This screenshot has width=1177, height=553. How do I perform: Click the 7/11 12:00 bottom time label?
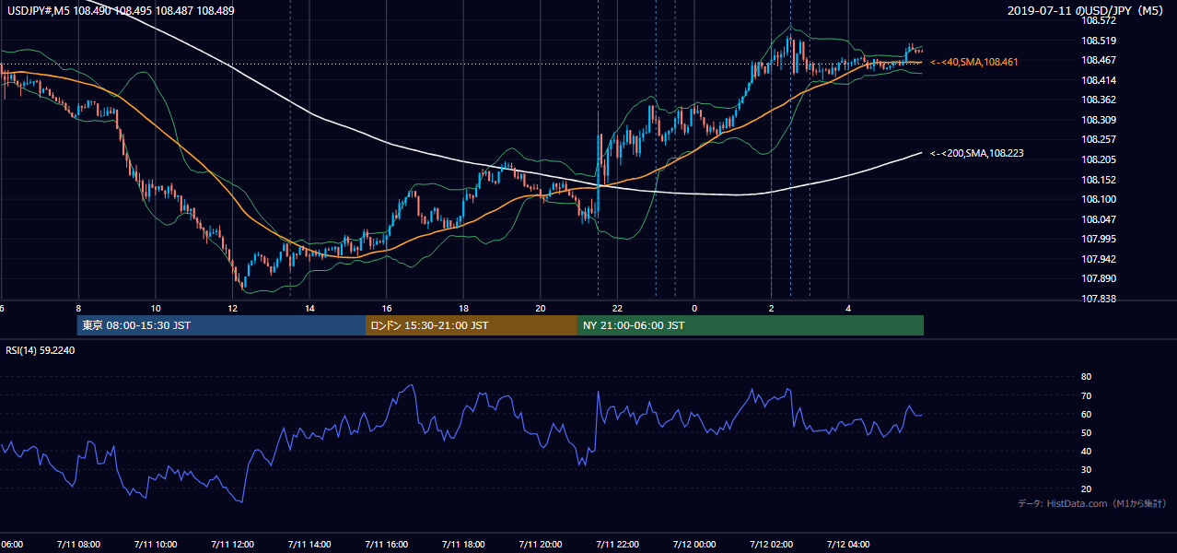pos(232,544)
